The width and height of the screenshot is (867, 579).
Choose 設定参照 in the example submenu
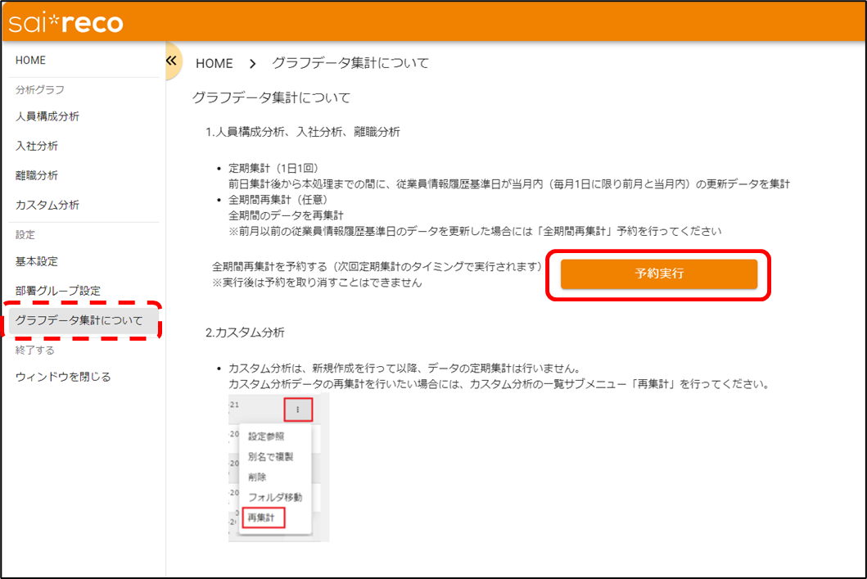point(266,437)
